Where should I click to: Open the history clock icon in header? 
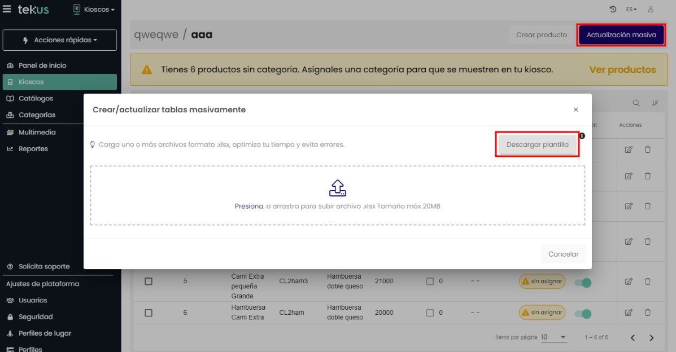pyautogui.click(x=613, y=10)
